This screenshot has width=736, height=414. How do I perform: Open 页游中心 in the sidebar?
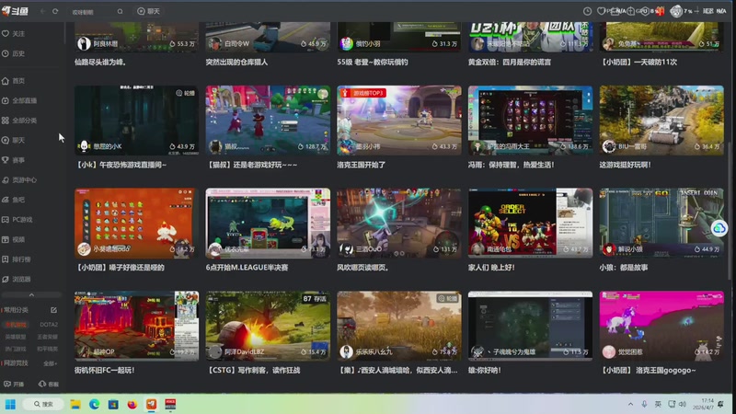tap(19, 179)
